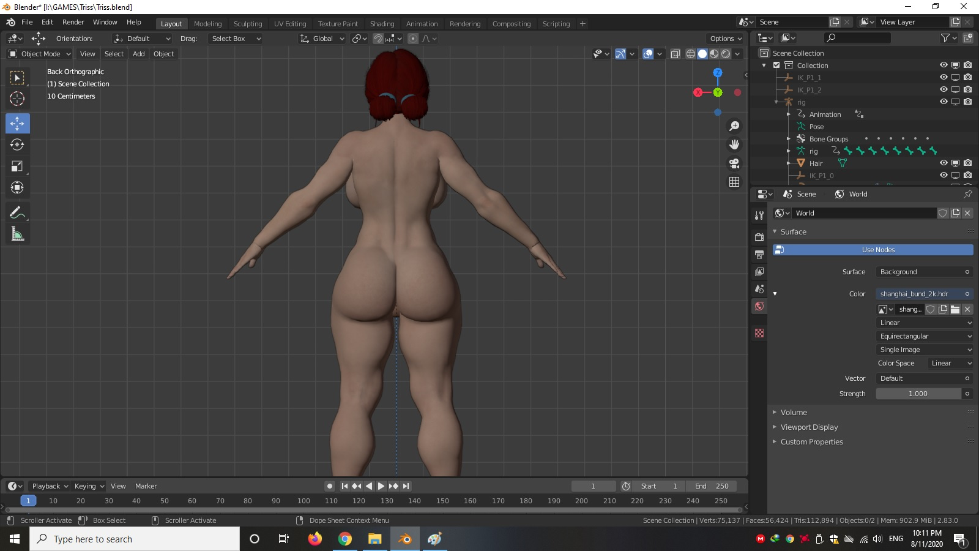
Task: Click the pan view hand icon
Action: (734, 144)
